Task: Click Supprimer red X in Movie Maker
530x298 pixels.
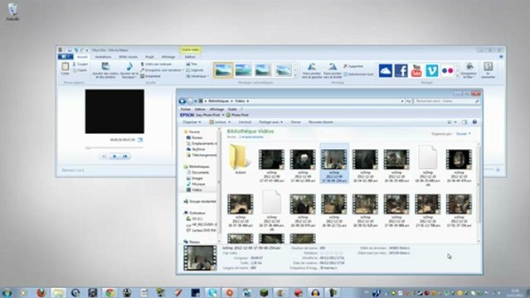Action: (345, 66)
